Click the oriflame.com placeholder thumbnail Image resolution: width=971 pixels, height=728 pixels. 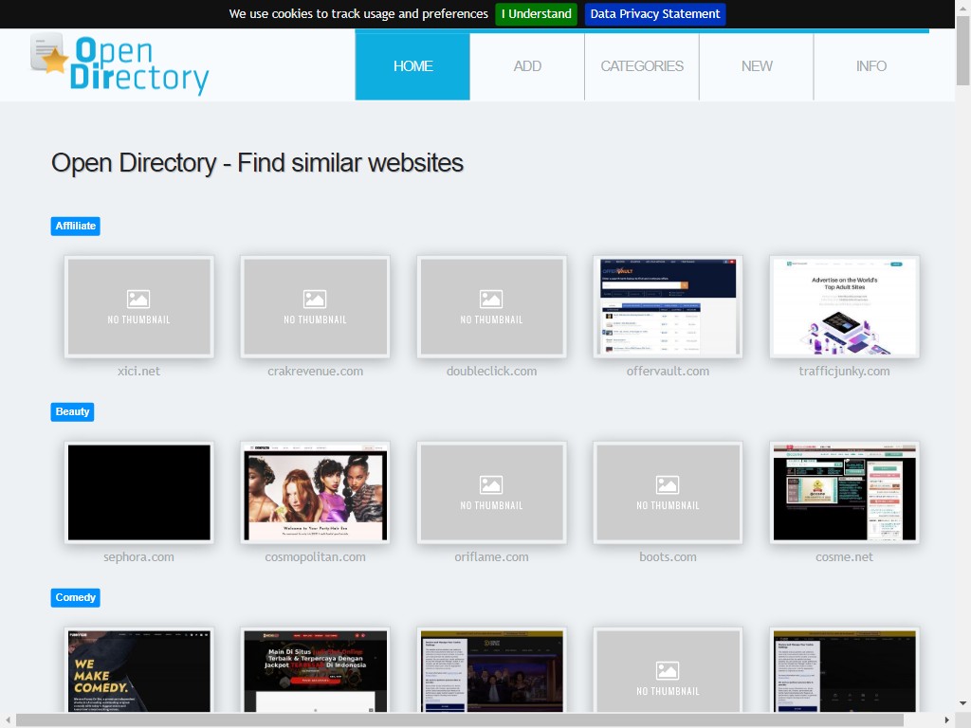pos(492,492)
